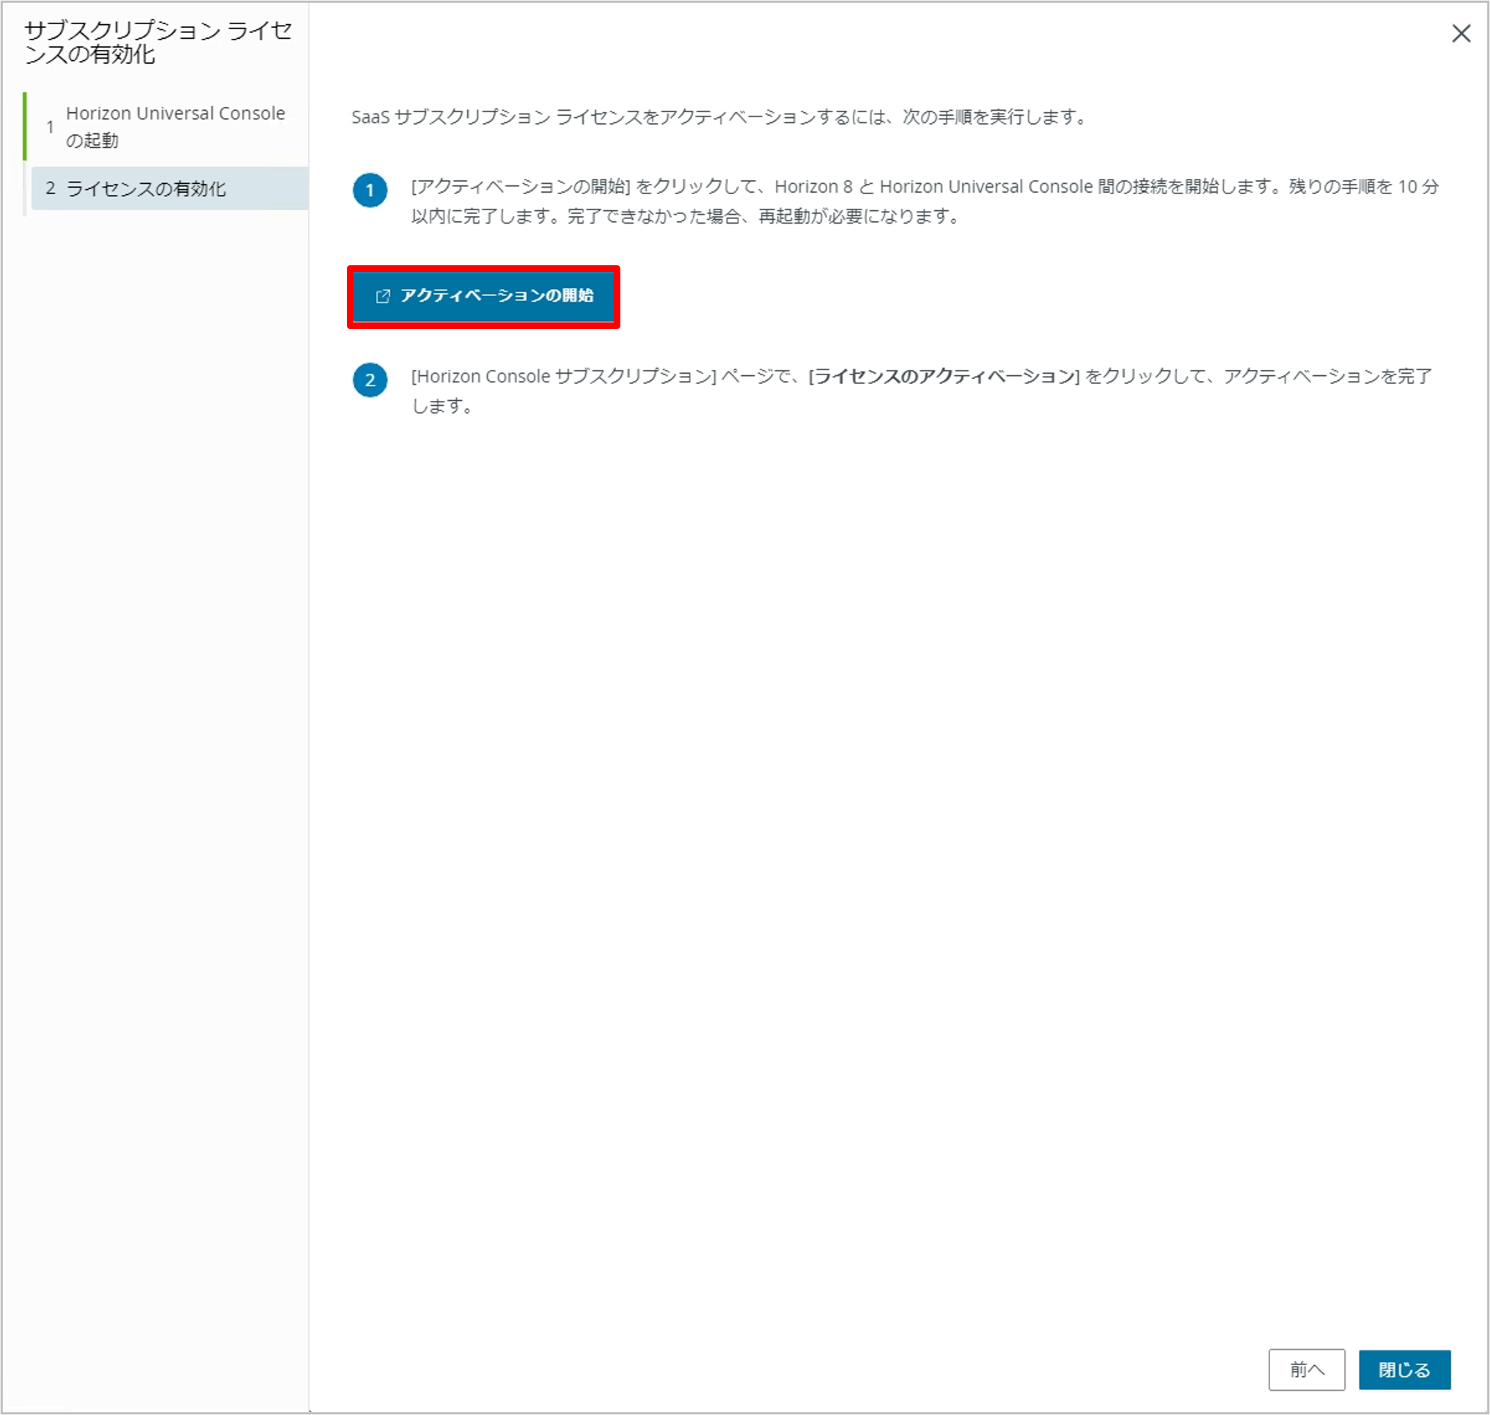Click the external-link icon on the activation button
This screenshot has height=1415, width=1490.
[x=383, y=297]
